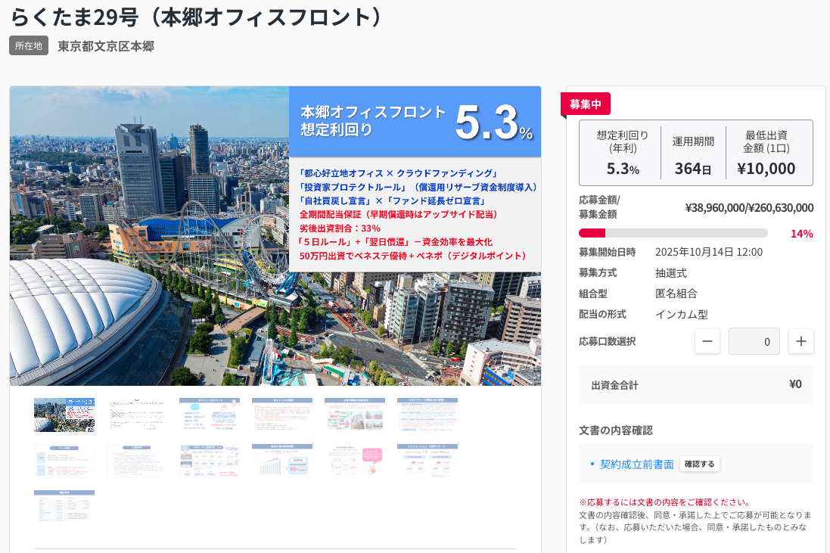Open the bar chart slide thumbnail

tap(282, 461)
